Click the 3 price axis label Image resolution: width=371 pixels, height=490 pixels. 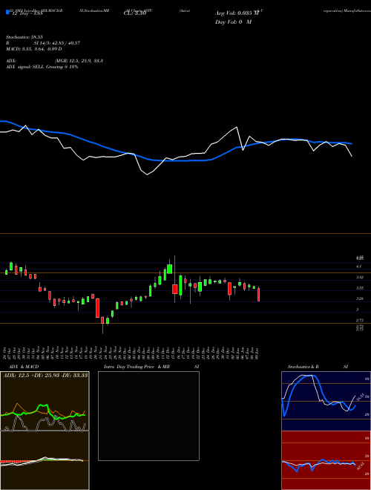[x=357, y=310]
